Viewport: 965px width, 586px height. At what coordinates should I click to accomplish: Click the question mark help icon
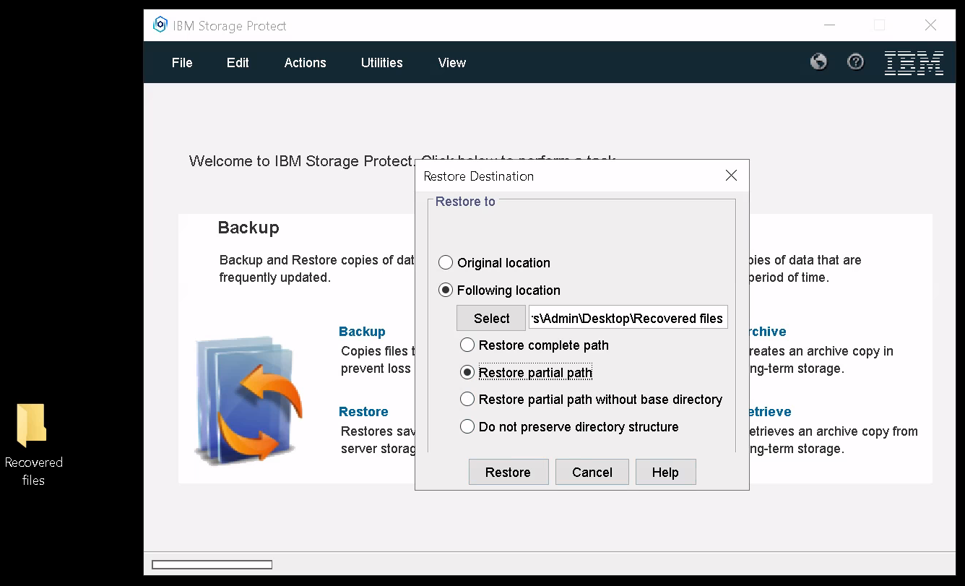pos(855,62)
